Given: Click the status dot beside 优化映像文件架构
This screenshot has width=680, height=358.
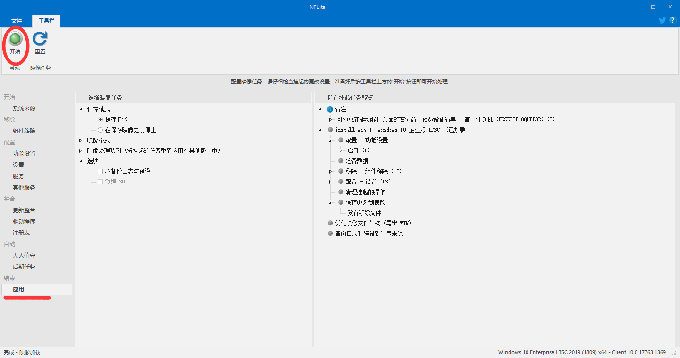Looking at the screenshot, I should [x=330, y=223].
